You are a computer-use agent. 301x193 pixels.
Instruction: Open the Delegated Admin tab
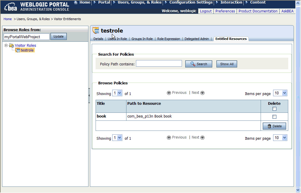click(x=197, y=39)
